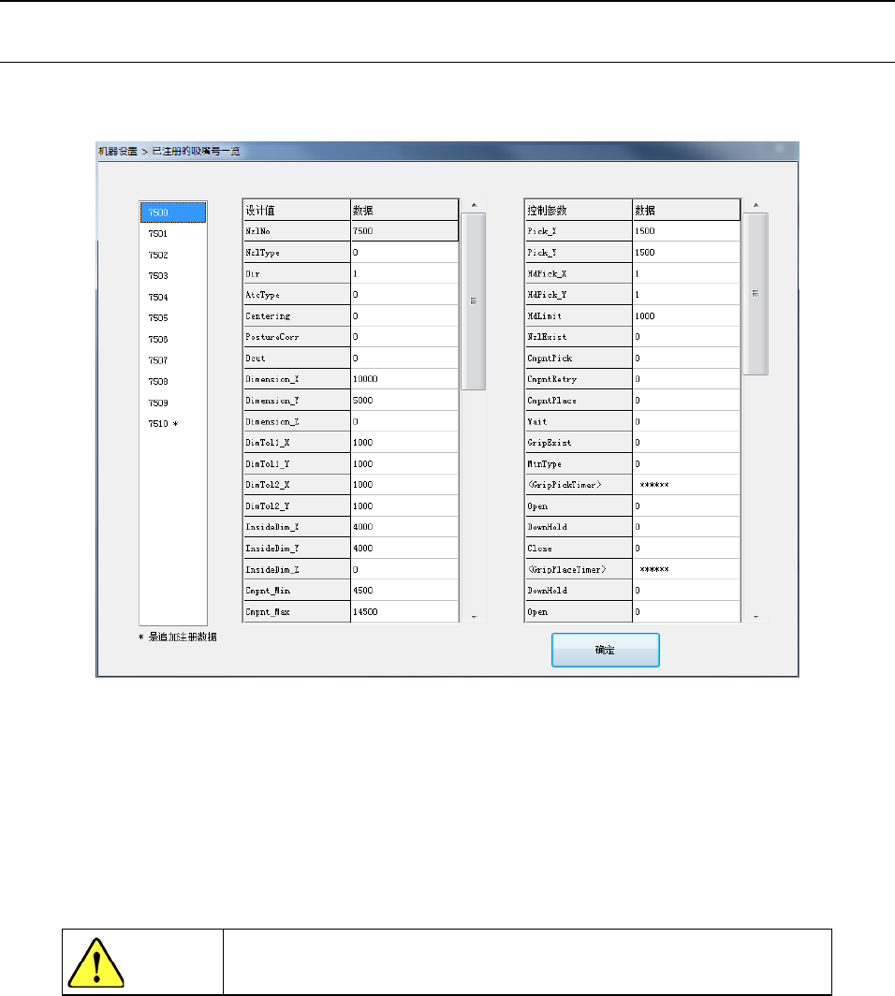Select nozzle 7501 in the list

(173, 234)
